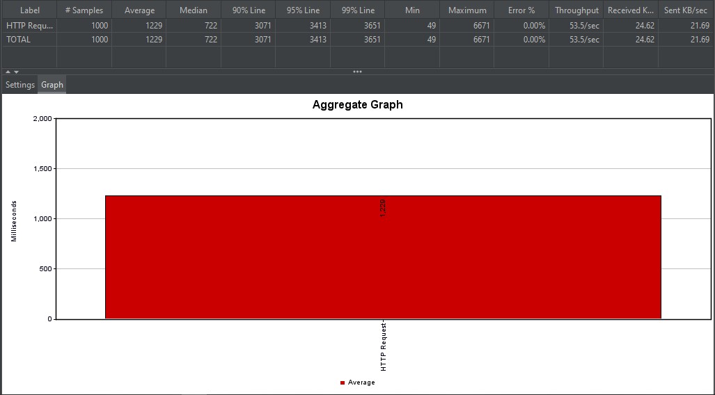Viewport: 715px width, 395px height.
Task: Collapse split pane with the up arrow
Action: tap(8, 72)
